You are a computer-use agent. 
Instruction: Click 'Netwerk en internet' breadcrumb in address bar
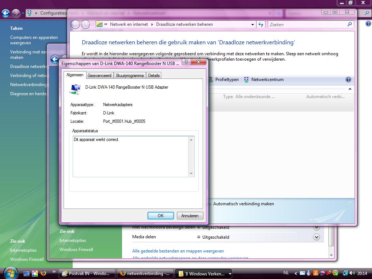click(129, 24)
